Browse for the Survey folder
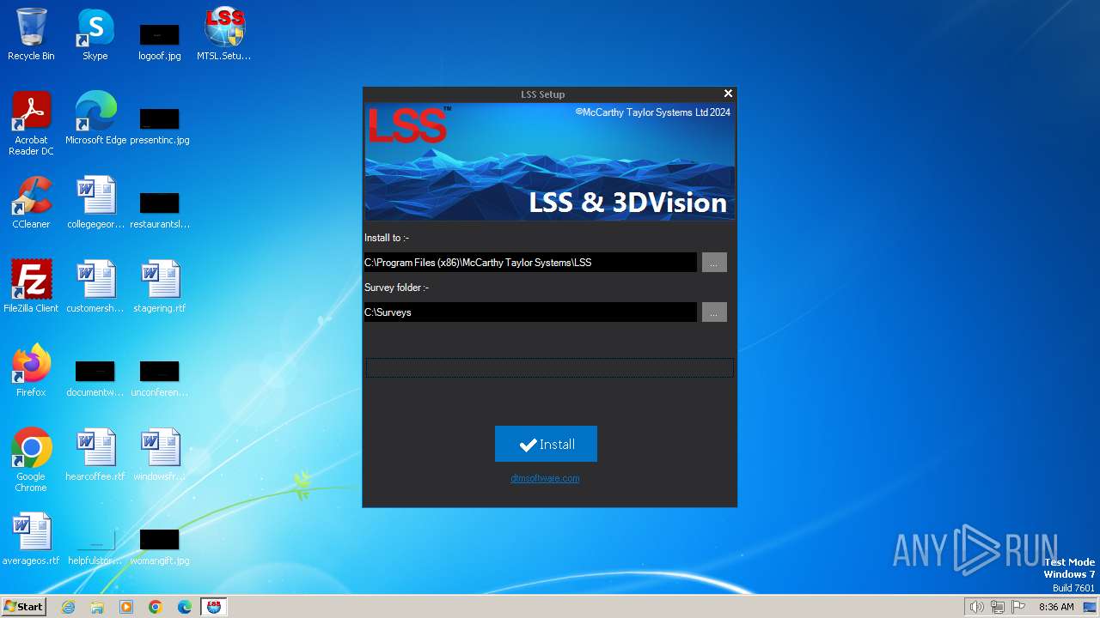This screenshot has height=618, width=1100. 714,312
